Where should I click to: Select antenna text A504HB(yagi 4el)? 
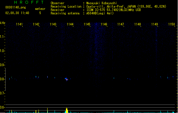click(x=100, y=13)
